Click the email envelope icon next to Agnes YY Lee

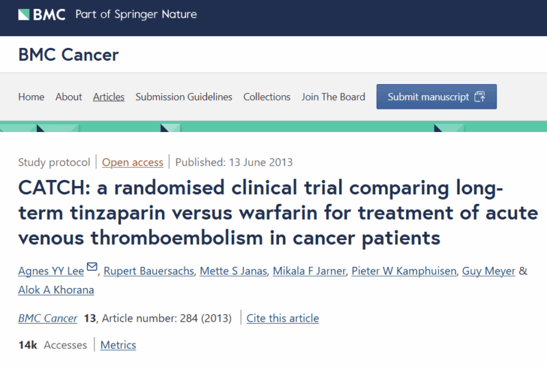pos(92,267)
